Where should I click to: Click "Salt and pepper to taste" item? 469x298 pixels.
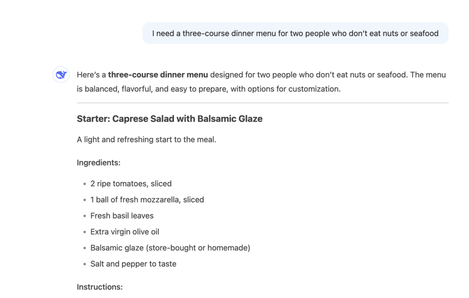pyautogui.click(x=133, y=264)
